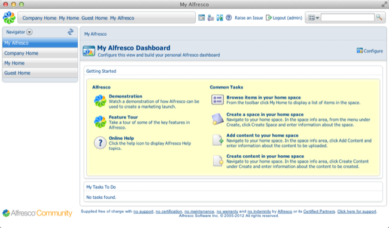Click the Browse items list icon

[218, 100]
